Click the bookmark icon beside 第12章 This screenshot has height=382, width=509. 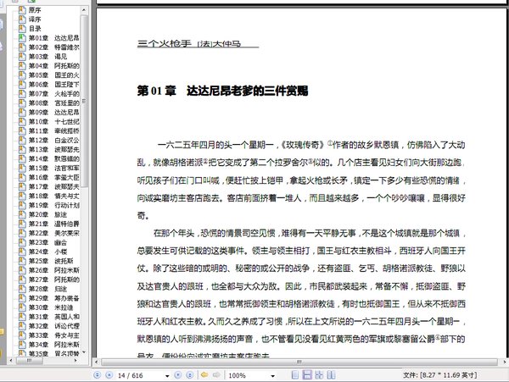22,140
